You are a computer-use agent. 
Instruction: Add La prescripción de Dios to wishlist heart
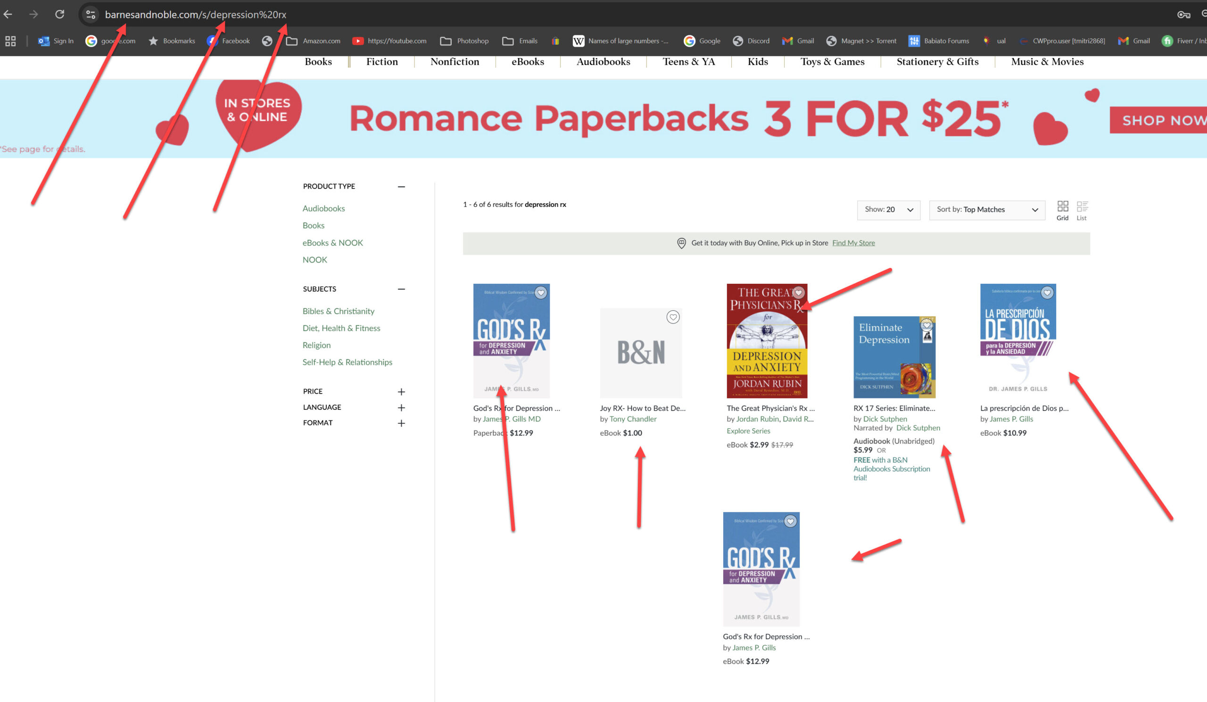[1048, 293]
